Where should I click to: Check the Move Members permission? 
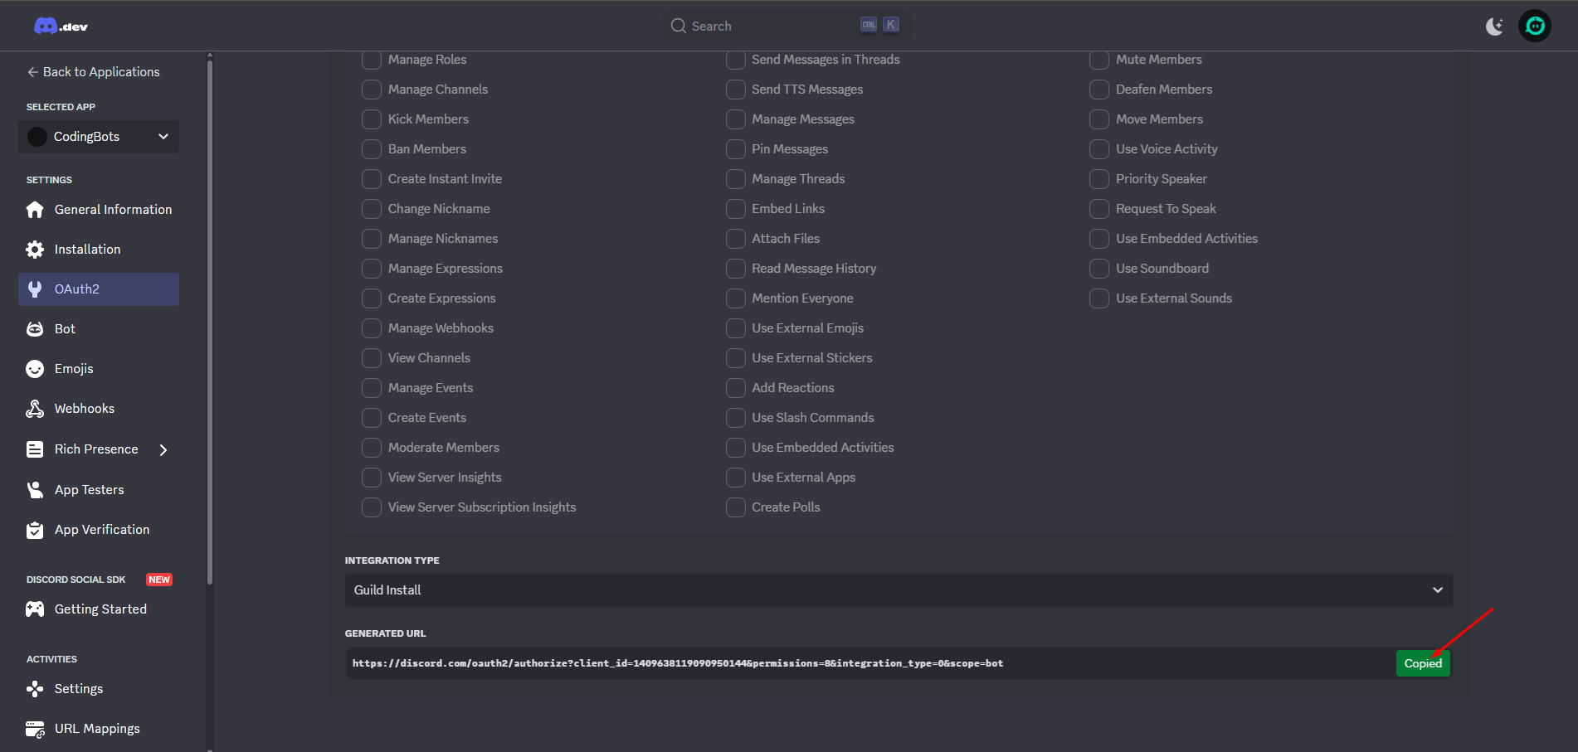tap(1099, 119)
